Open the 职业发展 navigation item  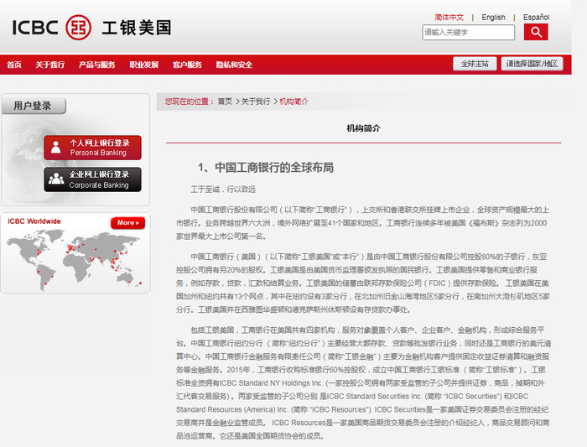click(x=143, y=65)
